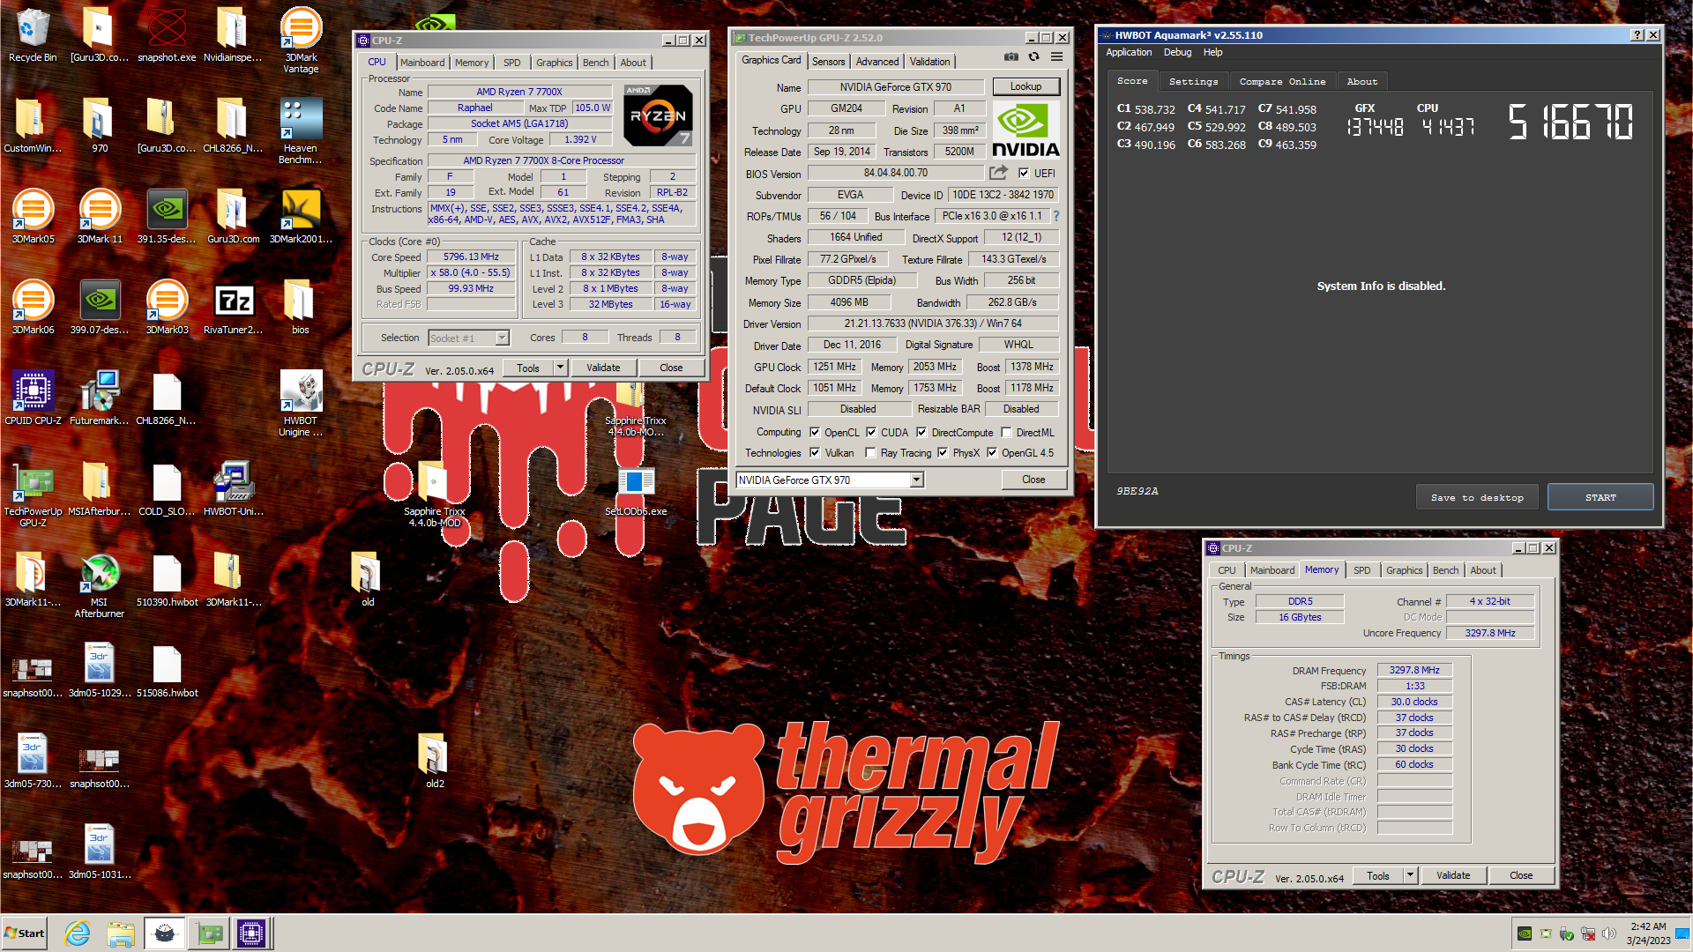The height and width of the screenshot is (952, 1693).
Task: Open the Recycle Bin desktop icon
Action: [33, 35]
